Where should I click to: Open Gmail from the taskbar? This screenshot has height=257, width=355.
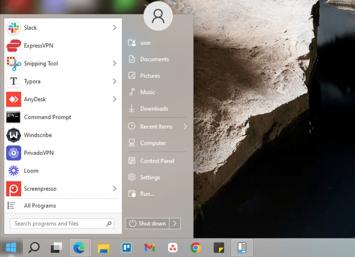(149, 247)
